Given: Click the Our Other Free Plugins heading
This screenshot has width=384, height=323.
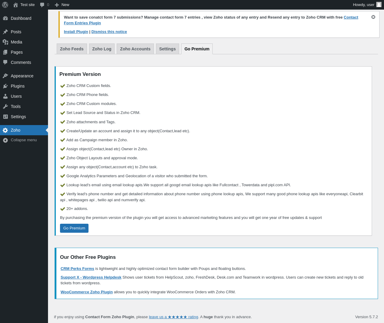Looking at the screenshot, I should pos(88,257).
